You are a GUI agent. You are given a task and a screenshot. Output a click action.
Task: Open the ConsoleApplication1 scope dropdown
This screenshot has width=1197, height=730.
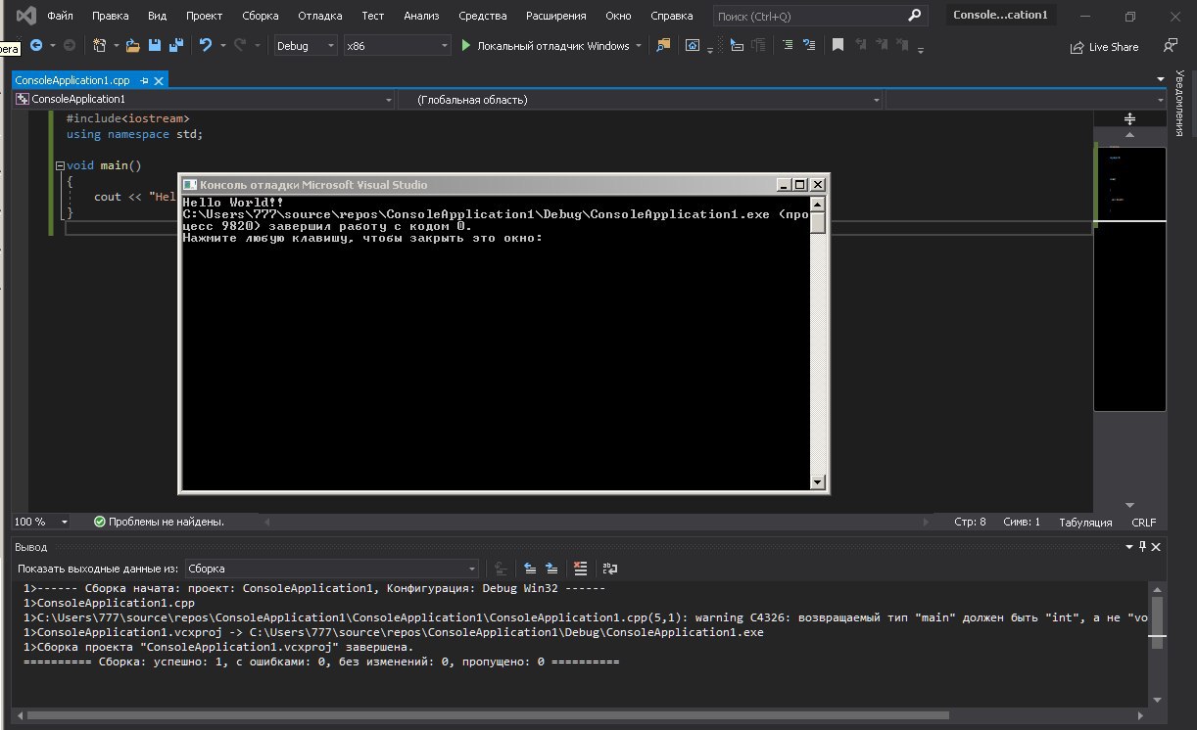click(x=204, y=100)
